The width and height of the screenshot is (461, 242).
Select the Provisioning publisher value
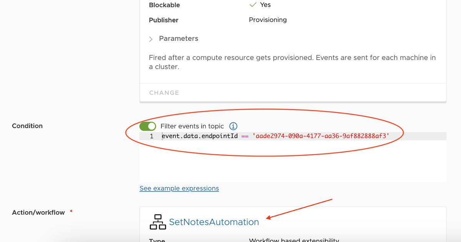click(268, 20)
